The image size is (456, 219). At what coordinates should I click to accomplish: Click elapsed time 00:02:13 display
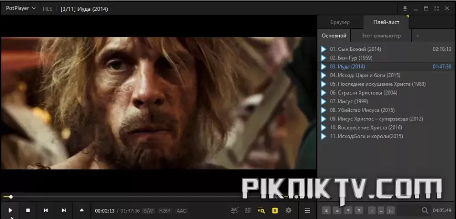tap(105, 211)
